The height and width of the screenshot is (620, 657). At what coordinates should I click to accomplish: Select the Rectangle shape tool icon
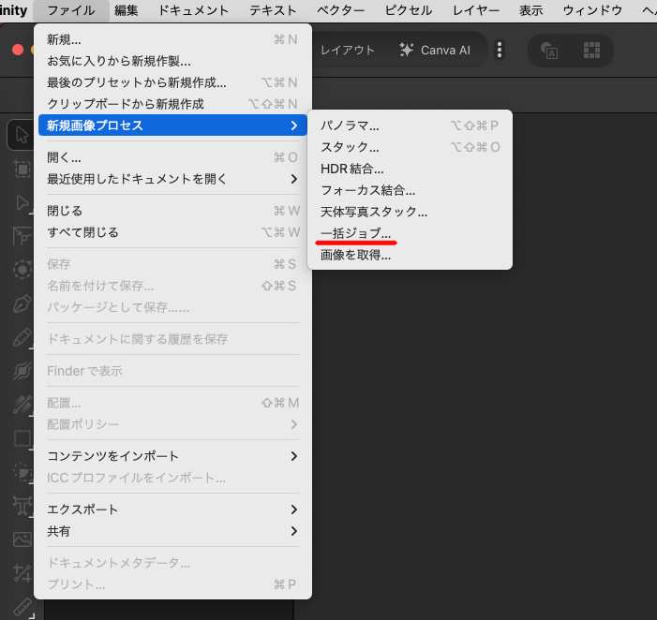pos(22,438)
